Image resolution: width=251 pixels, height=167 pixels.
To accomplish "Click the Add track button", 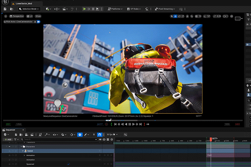I will click(8, 140).
